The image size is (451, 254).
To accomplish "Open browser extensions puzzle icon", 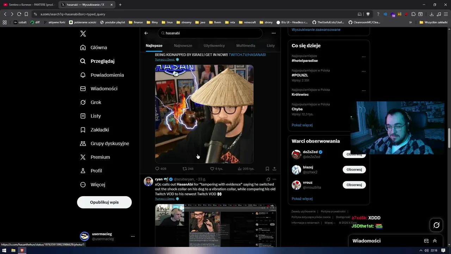I will point(413,14).
